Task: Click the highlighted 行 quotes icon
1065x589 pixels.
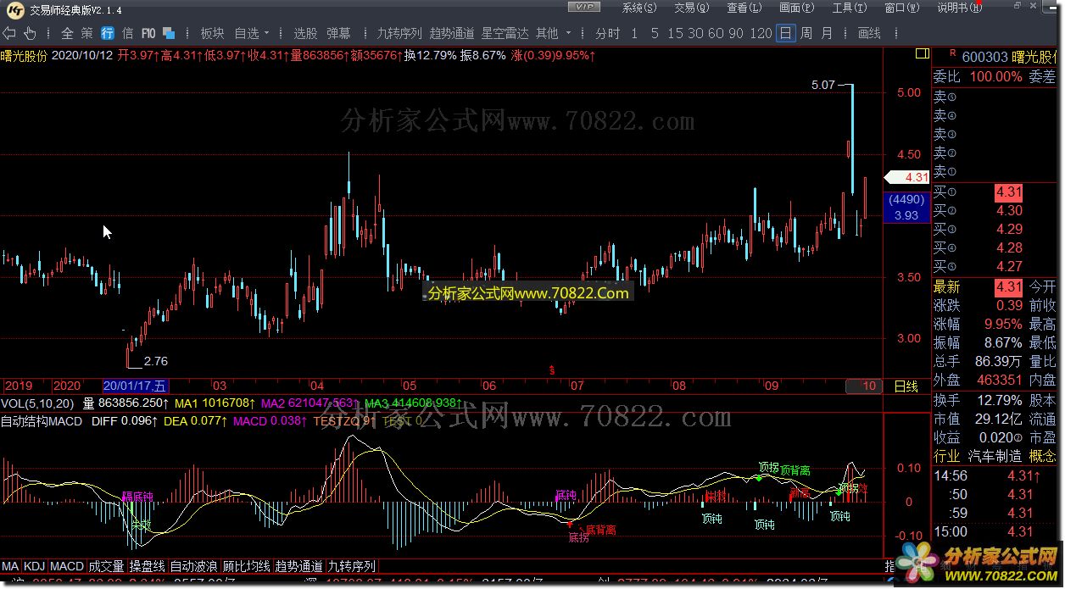Action: 108,33
